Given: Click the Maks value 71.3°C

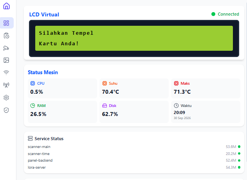Looking at the screenshot, I should click(x=182, y=92).
